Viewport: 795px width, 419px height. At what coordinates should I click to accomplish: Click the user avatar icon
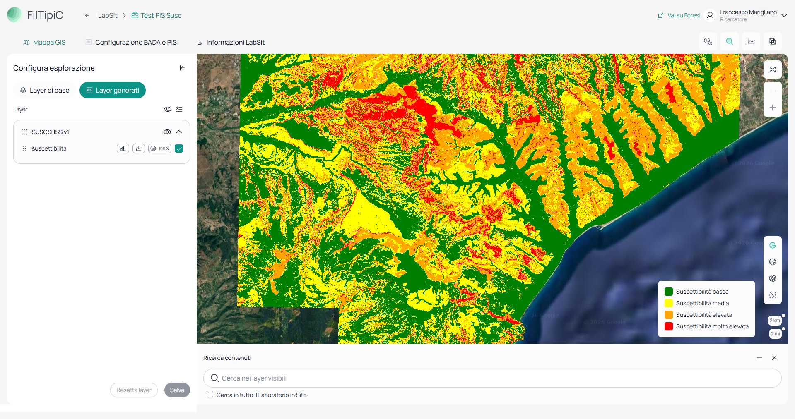coord(710,15)
